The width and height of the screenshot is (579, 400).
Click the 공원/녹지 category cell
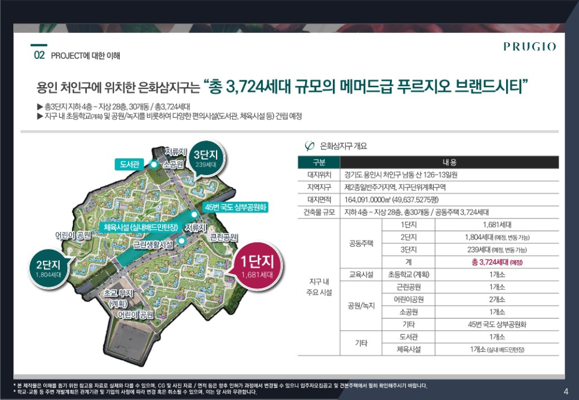(361, 306)
